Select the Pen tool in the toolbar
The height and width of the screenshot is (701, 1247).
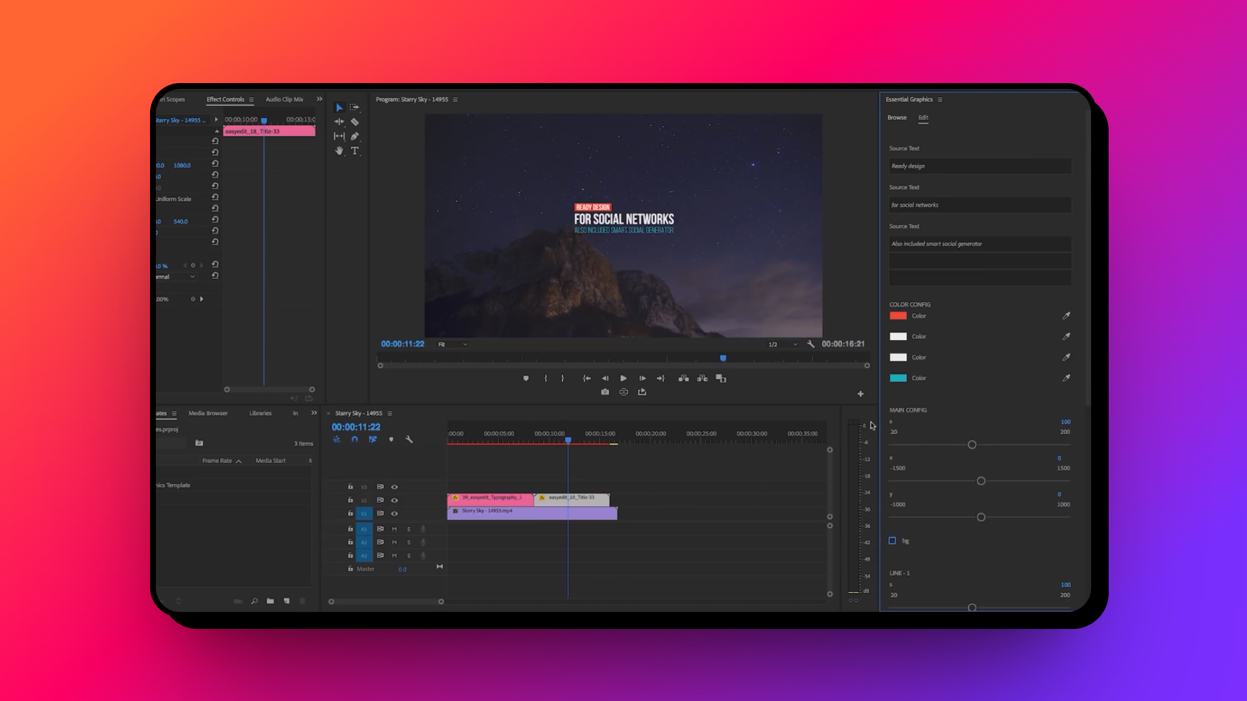[x=354, y=136]
